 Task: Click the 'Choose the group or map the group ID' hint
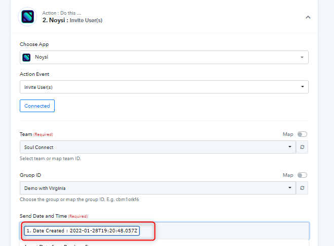coord(79,200)
